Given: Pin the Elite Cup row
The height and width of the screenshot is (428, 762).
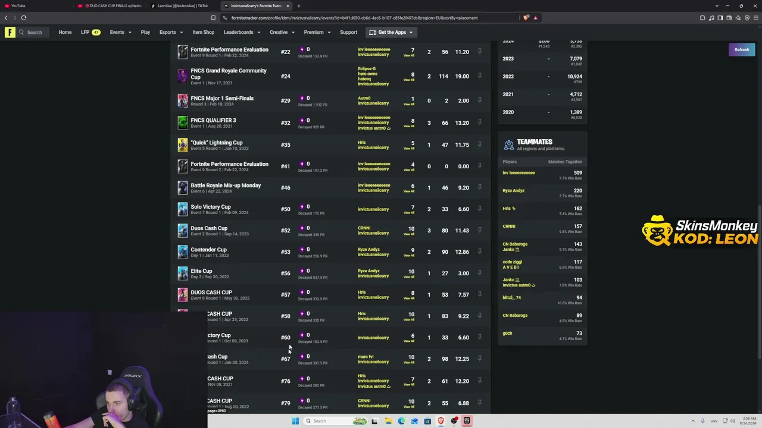Looking at the screenshot, I should point(479,273).
